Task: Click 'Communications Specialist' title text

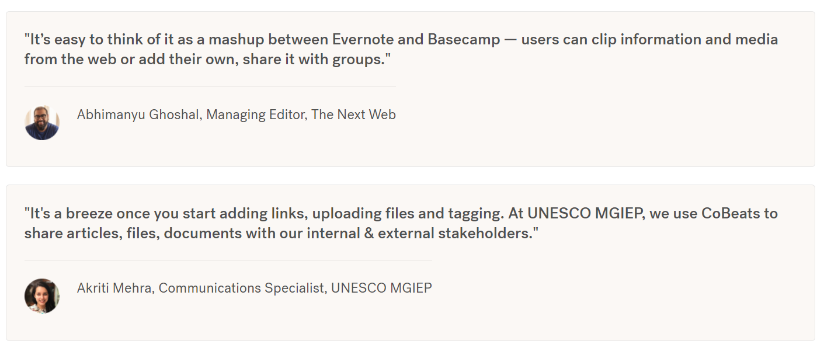Action: pos(242,288)
